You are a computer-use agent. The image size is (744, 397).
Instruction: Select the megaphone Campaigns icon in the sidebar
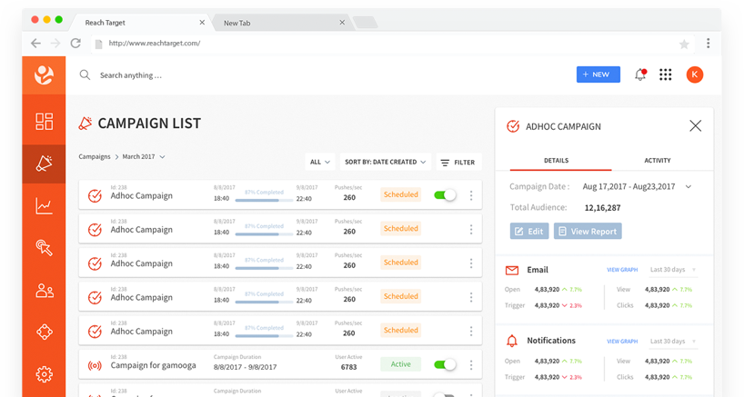pos(45,164)
